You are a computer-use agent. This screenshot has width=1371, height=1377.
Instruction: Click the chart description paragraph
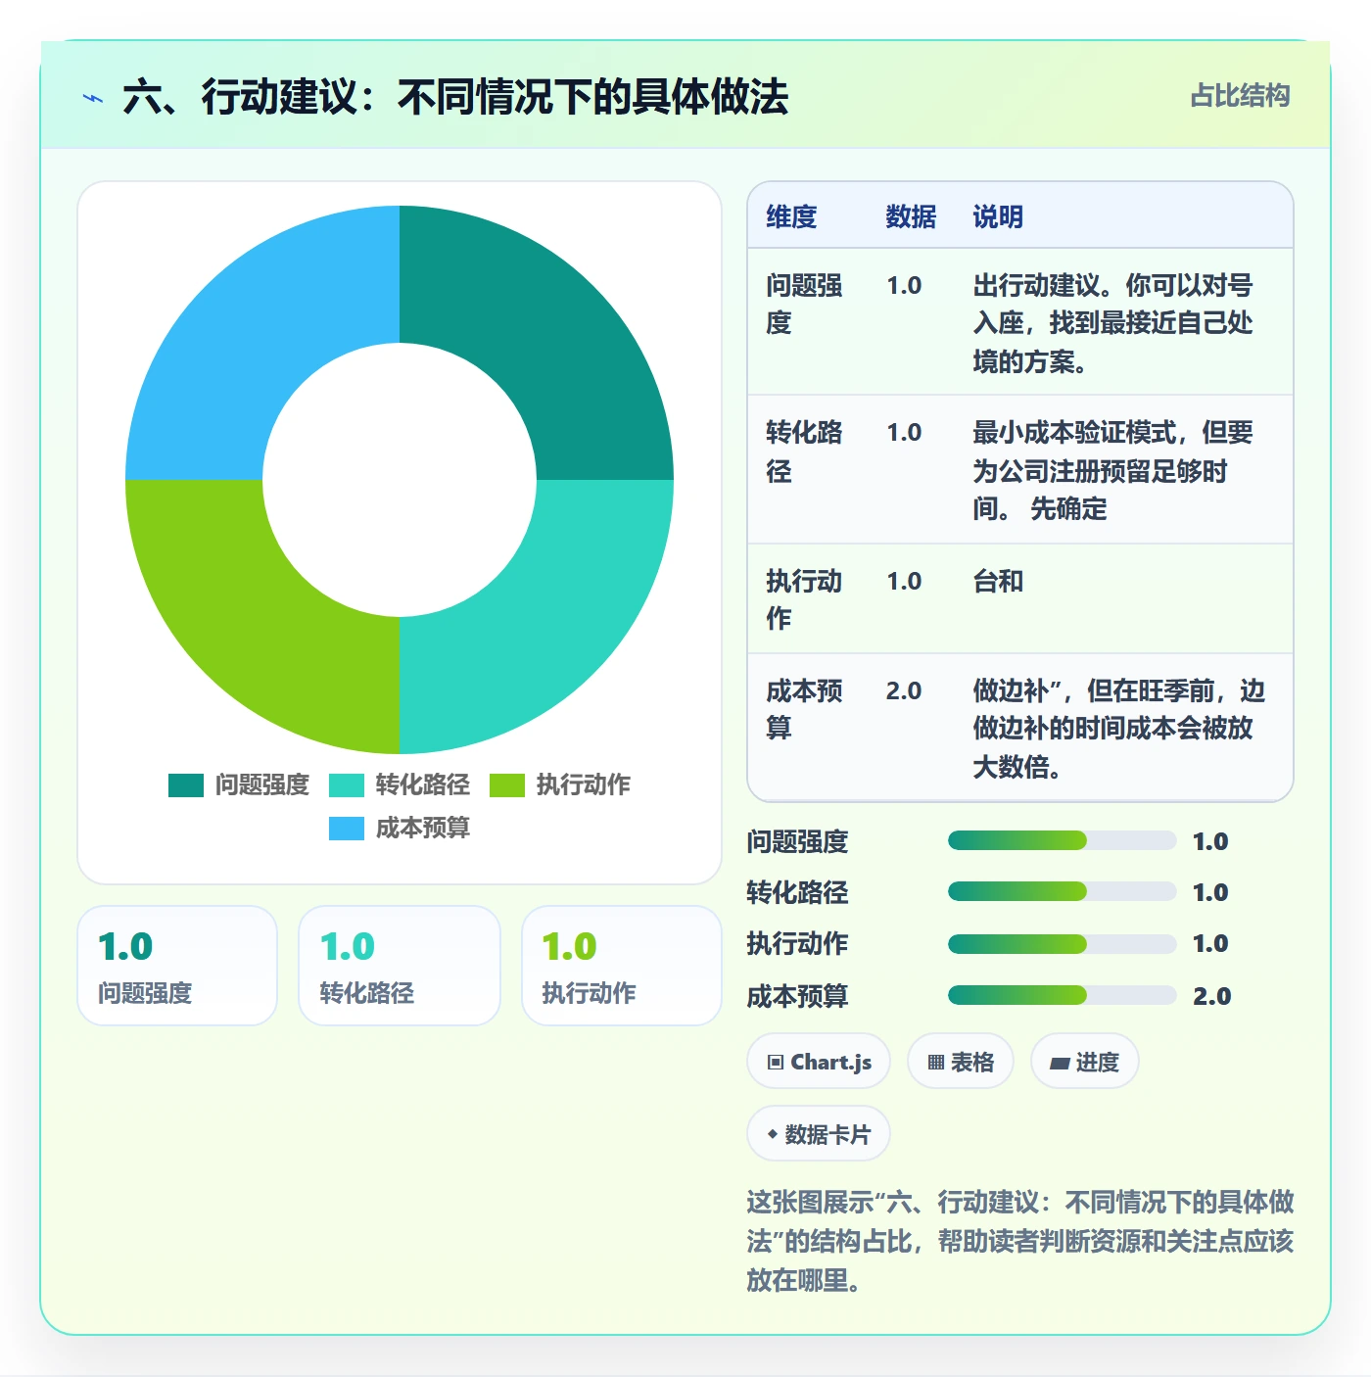[x=1019, y=1241]
